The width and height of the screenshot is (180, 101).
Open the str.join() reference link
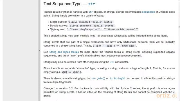(98, 79)
